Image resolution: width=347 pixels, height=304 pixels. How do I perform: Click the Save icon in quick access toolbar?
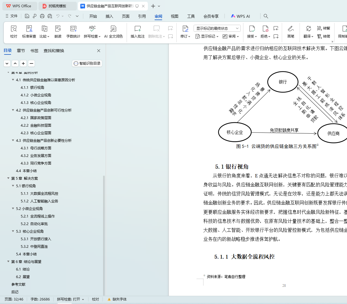click(27, 16)
